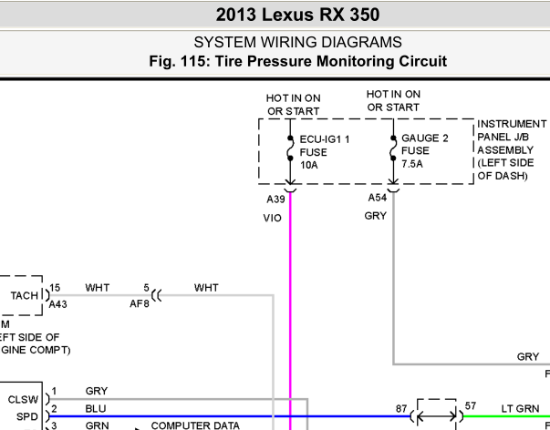Click the GRN label on pin 3
Screen dimensions: 550x430
tap(97, 425)
